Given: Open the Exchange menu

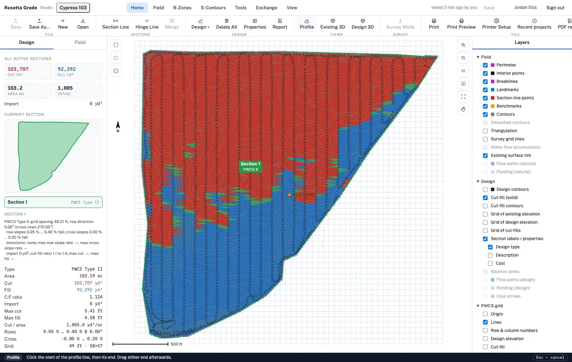Looking at the screenshot, I should tap(266, 8).
